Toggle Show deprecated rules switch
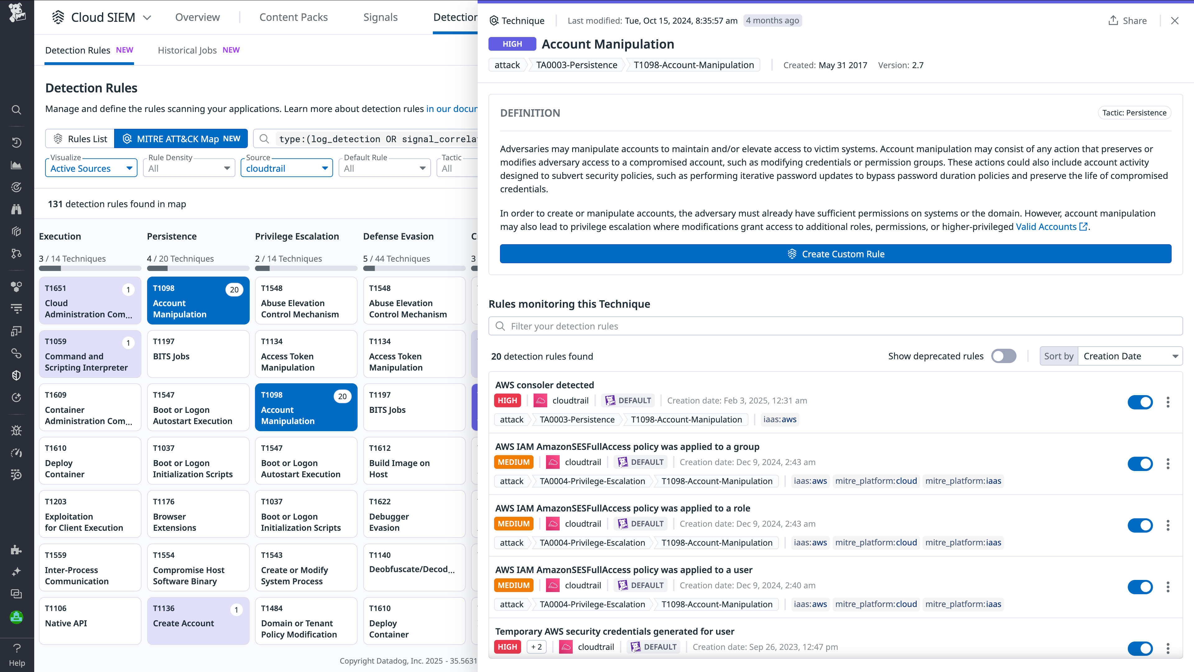1194x672 pixels. pos(1003,356)
